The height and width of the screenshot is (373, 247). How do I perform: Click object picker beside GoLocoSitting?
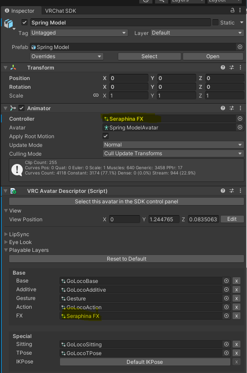coord(226,344)
